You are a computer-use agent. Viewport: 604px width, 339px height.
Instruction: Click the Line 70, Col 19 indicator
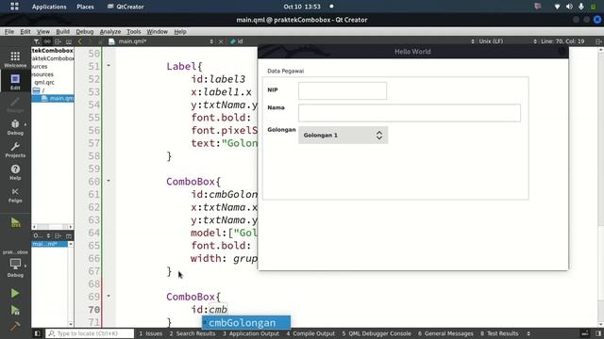click(x=562, y=41)
